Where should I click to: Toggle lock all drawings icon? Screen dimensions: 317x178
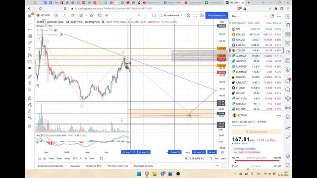coord(30,111)
